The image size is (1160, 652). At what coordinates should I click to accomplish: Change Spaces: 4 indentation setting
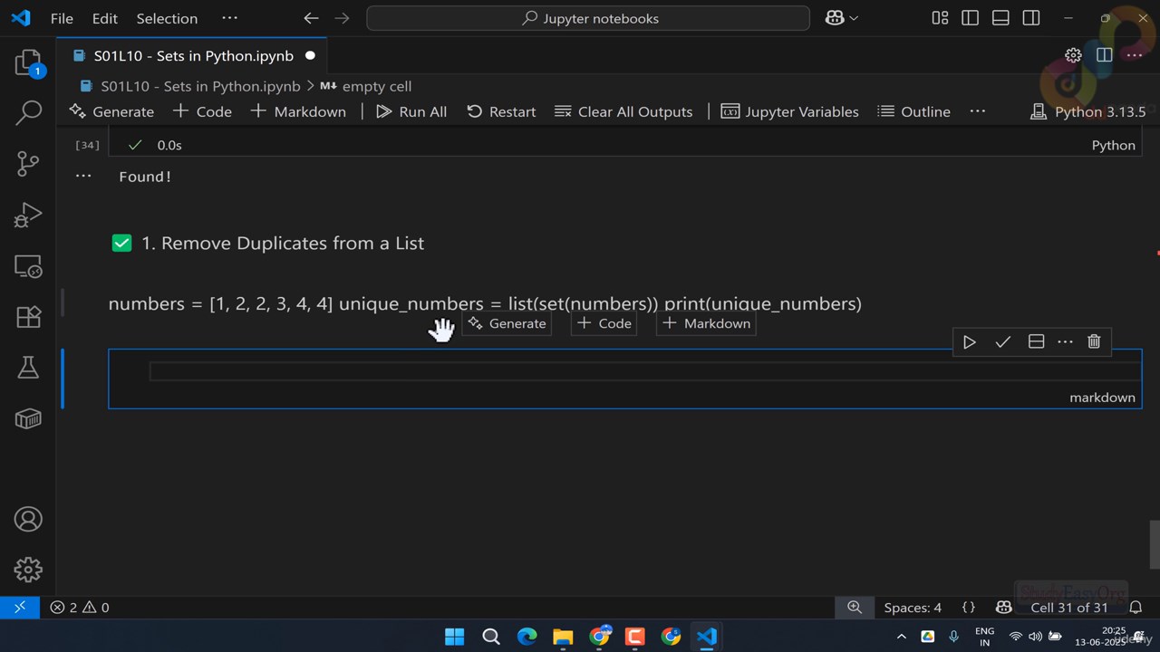click(913, 608)
